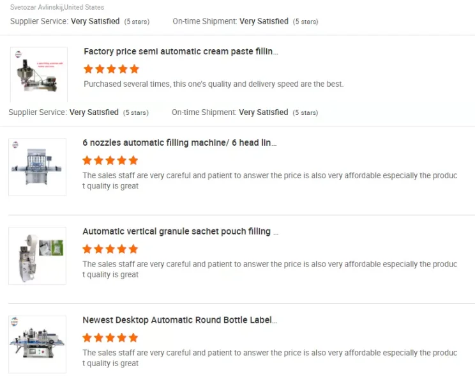
Task: Click top 'Supplier Service: Very Satisfied' label
Action: (64, 21)
